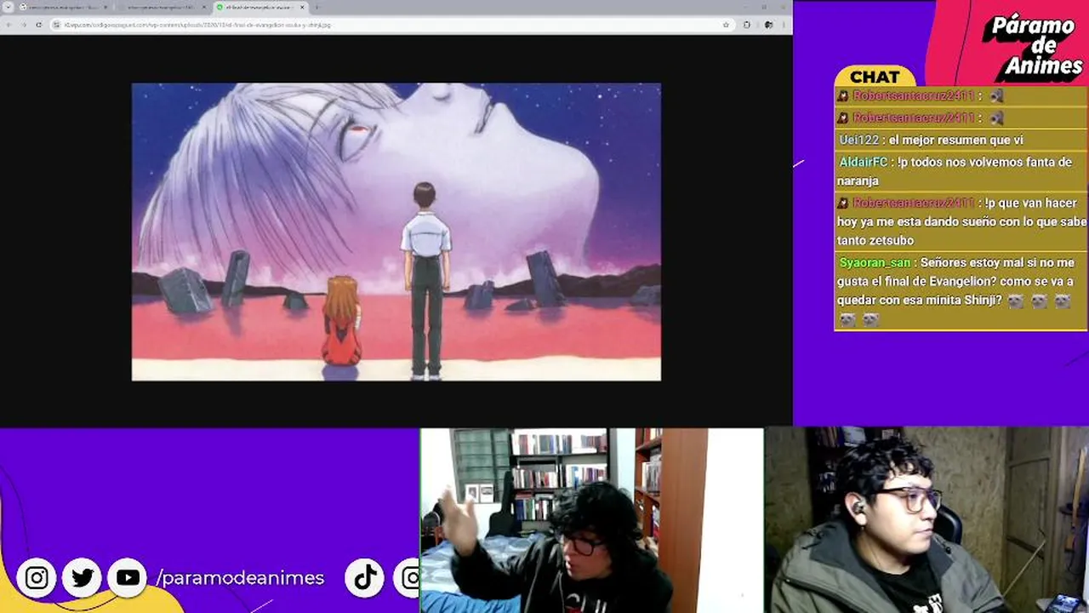This screenshot has height=613, width=1089.
Task: Reload the current page
Action: pyautogui.click(x=38, y=25)
